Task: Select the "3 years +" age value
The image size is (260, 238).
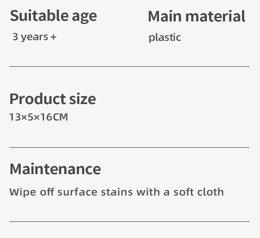Action: [34, 37]
